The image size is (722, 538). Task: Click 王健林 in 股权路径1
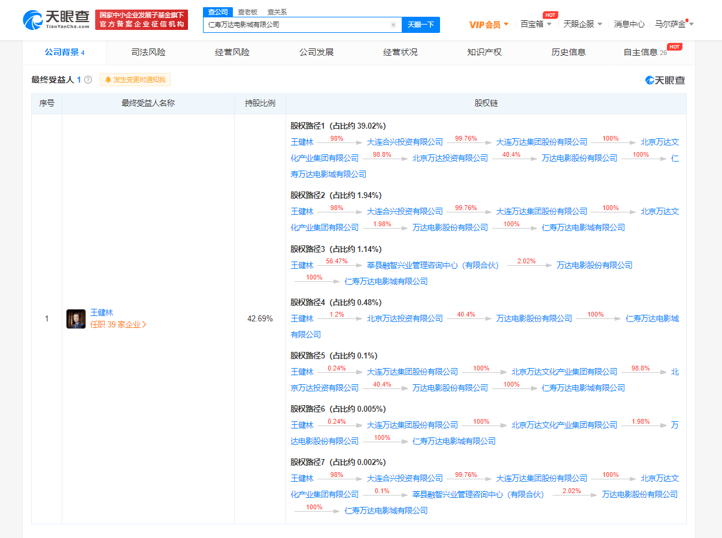(302, 142)
